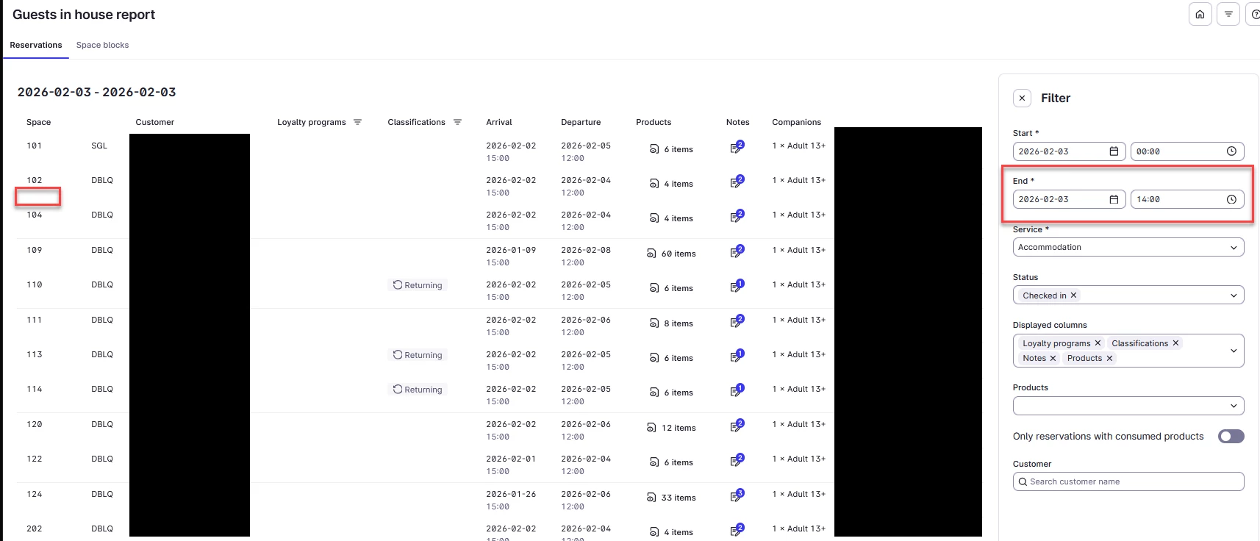Viewport: 1260px width, 541px height.
Task: Click the Customer column header
Action: pyautogui.click(x=155, y=122)
